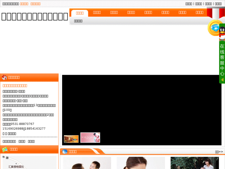Open the photo of the brown-haired woman looking down
The width and height of the screenshot is (225, 169).
[x=141, y=163]
